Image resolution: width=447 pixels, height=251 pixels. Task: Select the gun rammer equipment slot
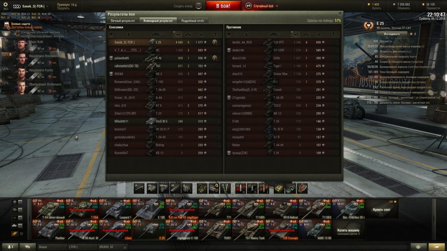click(x=214, y=188)
